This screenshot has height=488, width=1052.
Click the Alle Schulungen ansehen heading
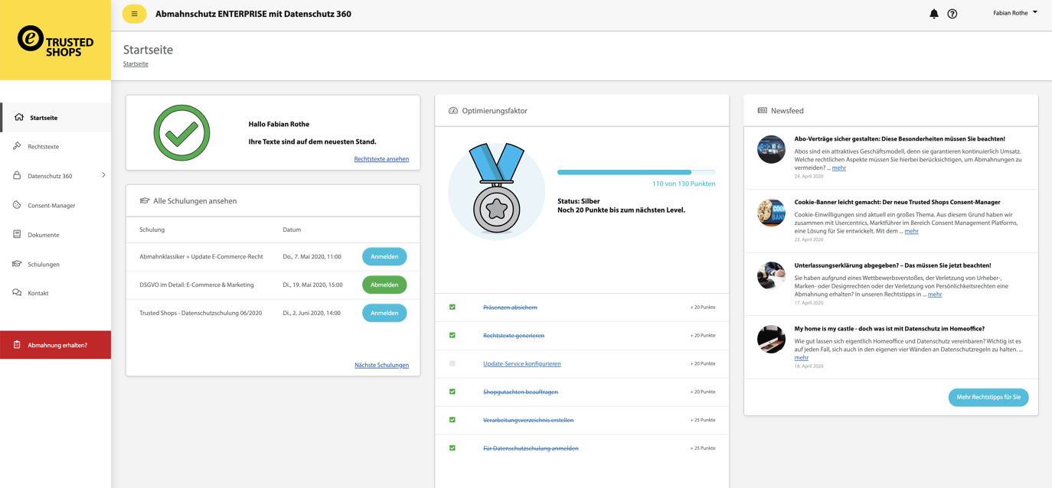pyautogui.click(x=195, y=200)
